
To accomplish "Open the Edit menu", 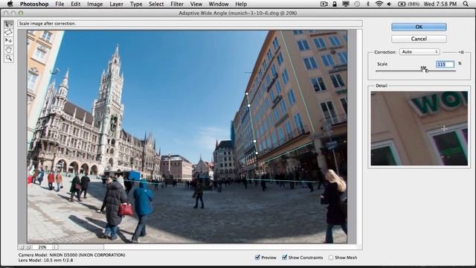I will 76,4.
